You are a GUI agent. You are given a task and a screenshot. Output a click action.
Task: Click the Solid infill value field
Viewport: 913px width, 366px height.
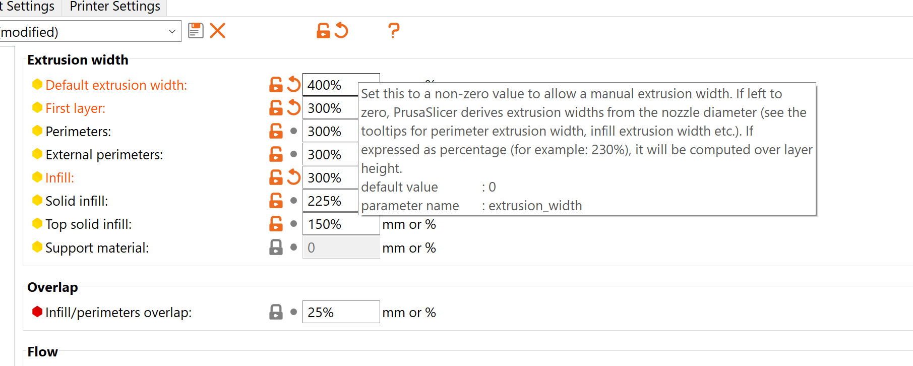click(x=330, y=200)
